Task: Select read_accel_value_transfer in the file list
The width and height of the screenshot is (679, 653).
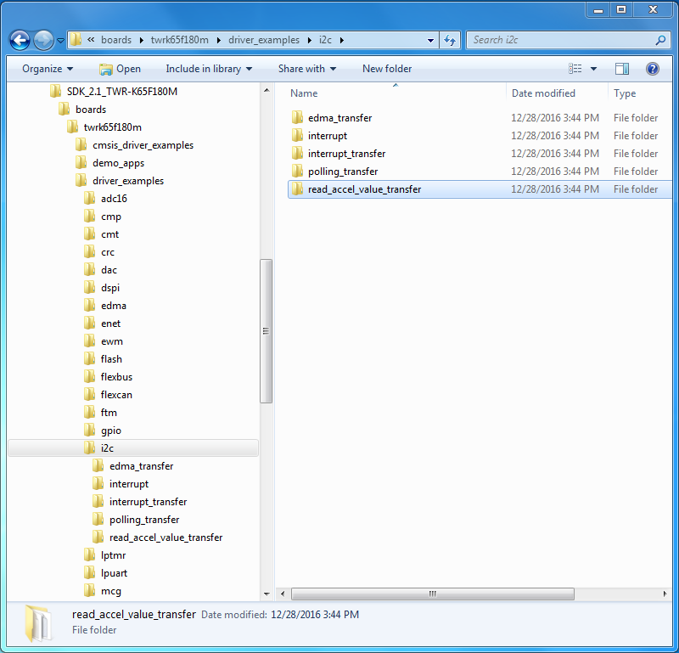Action: point(480,189)
